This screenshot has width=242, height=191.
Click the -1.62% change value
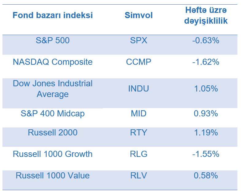click(206, 62)
